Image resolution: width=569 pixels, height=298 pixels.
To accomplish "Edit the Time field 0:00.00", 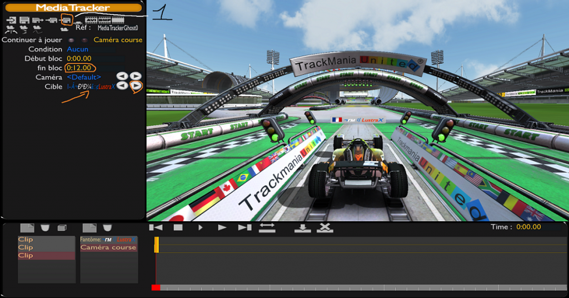I will coord(529,227).
